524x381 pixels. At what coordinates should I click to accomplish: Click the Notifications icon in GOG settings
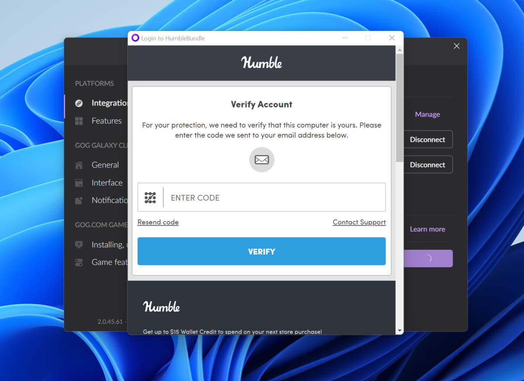[x=79, y=201]
